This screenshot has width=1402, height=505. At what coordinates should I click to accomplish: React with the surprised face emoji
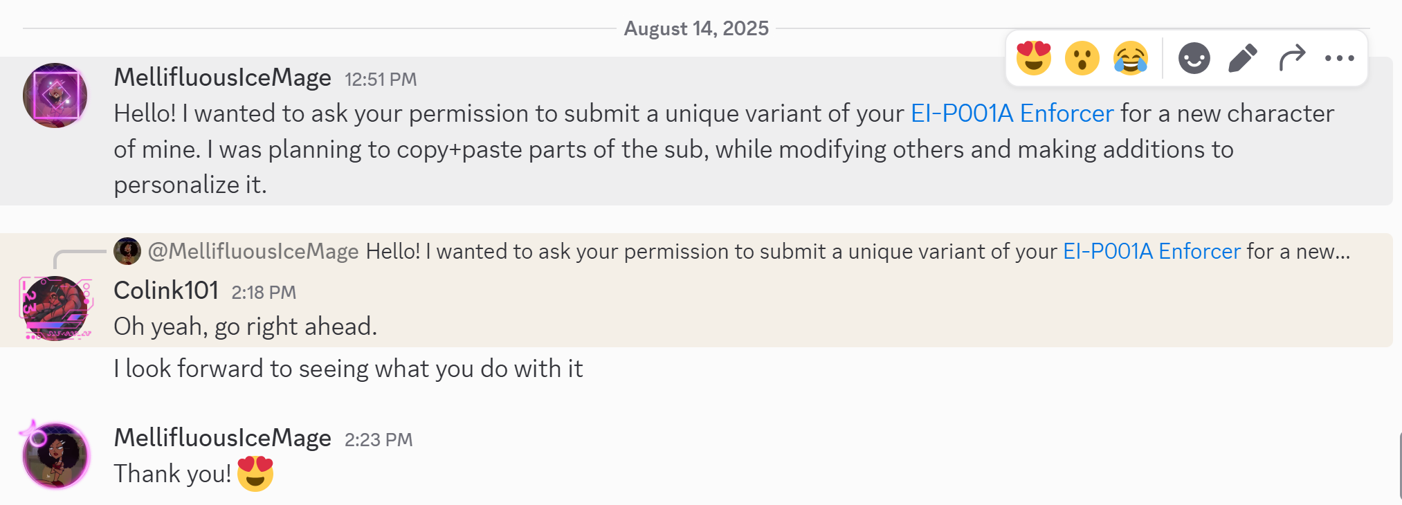click(1082, 58)
